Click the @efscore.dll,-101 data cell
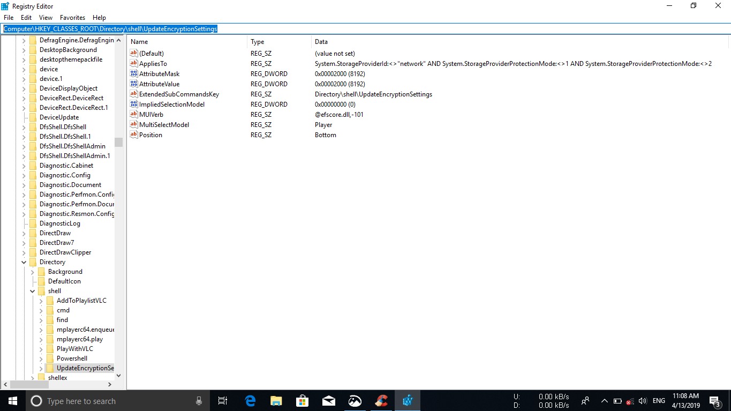 point(339,115)
